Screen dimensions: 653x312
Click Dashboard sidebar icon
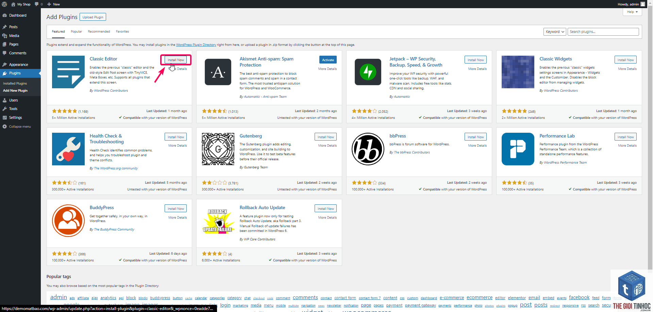pyautogui.click(x=5, y=15)
